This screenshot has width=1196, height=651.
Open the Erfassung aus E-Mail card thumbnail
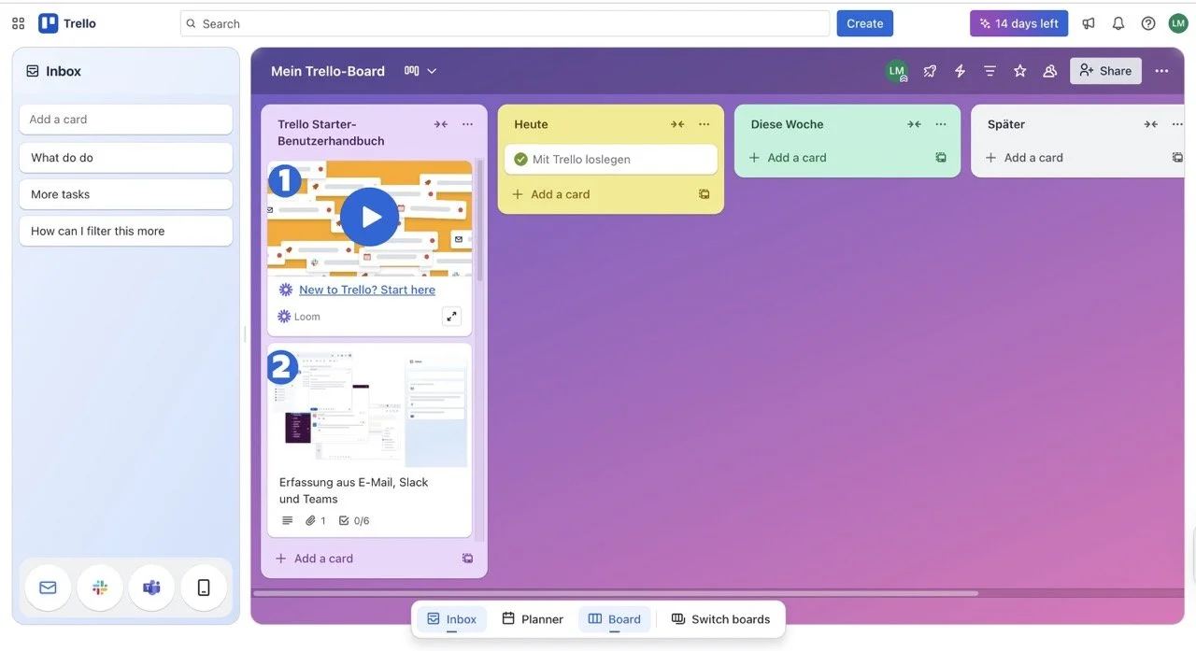pyautogui.click(x=369, y=405)
